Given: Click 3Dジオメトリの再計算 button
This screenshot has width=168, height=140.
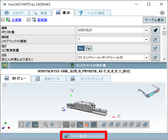Looking at the screenshot, I should pos(88,65).
